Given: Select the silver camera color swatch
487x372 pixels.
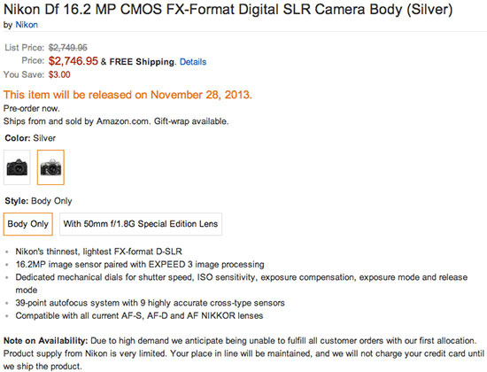Looking at the screenshot, I should coord(50,167).
